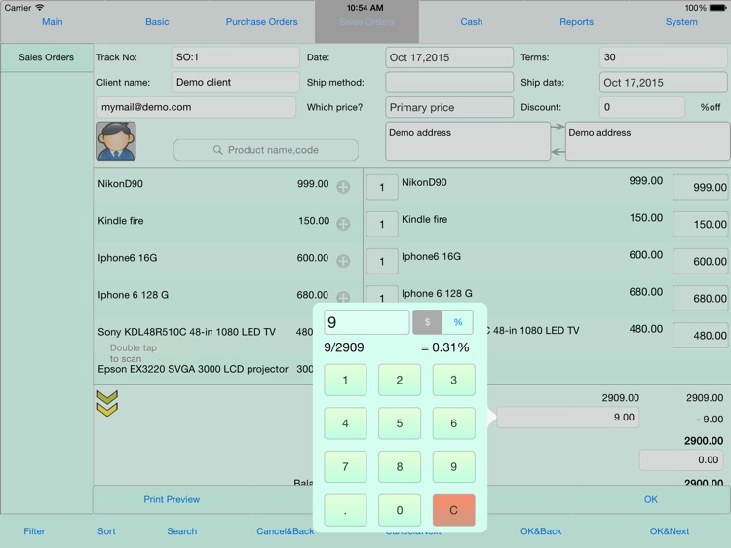Confirm with the OK button
Image resolution: width=731 pixels, height=548 pixels.
651,499
